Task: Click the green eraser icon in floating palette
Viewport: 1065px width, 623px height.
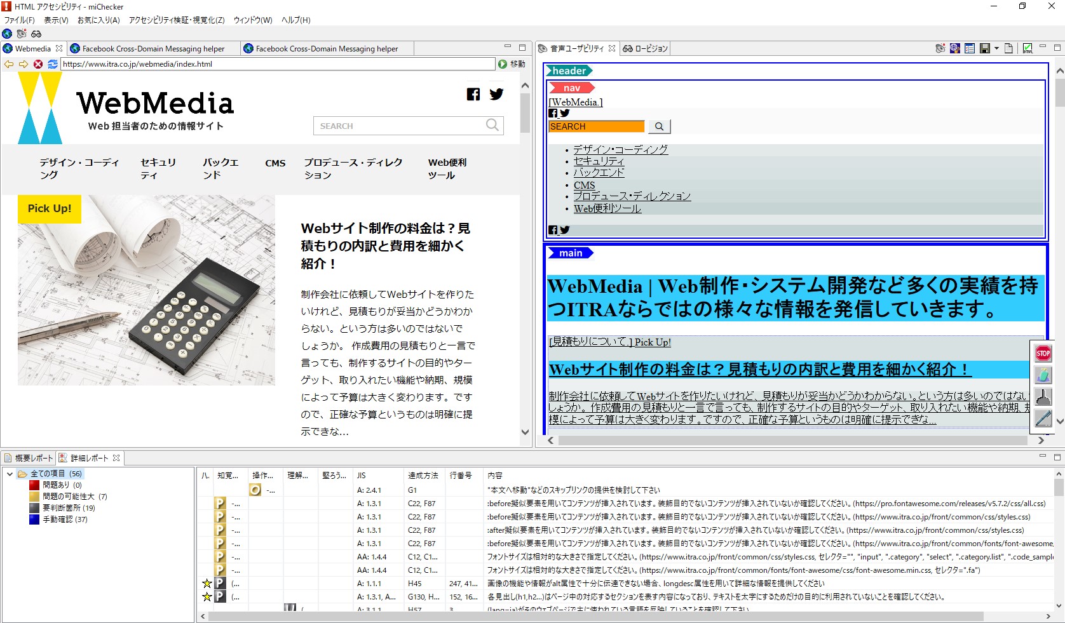Action: click(1043, 375)
